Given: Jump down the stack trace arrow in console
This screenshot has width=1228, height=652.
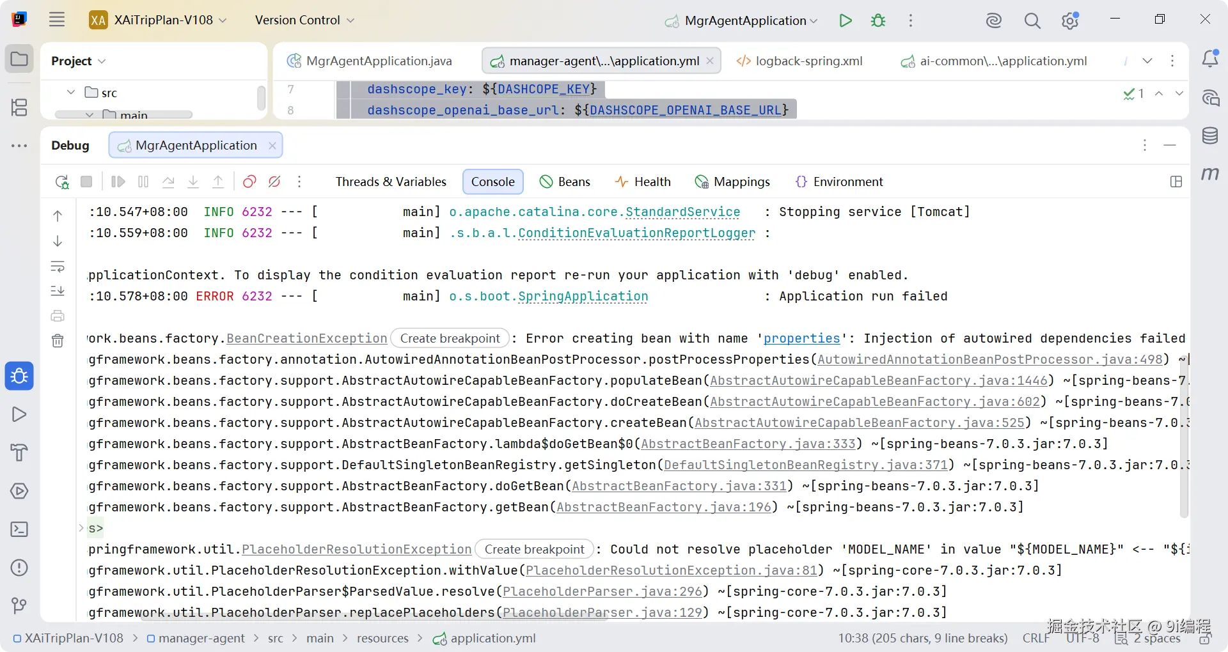Looking at the screenshot, I should tap(58, 241).
